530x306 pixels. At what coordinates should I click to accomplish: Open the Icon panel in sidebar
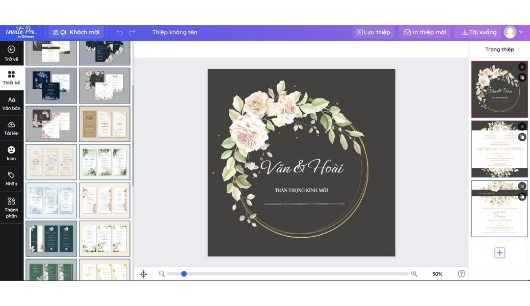pyautogui.click(x=11, y=153)
